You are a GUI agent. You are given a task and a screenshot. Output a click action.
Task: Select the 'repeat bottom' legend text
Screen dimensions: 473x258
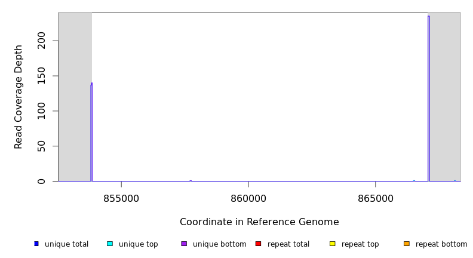pos(441,244)
